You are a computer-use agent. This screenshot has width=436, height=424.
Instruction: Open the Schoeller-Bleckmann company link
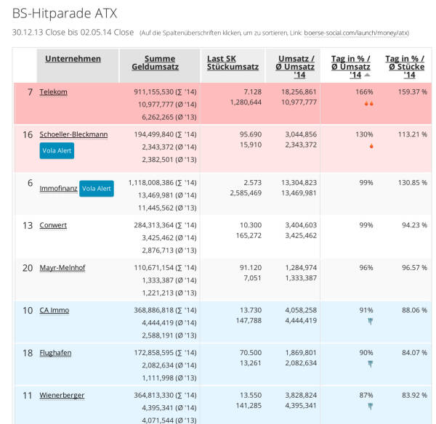(73, 134)
